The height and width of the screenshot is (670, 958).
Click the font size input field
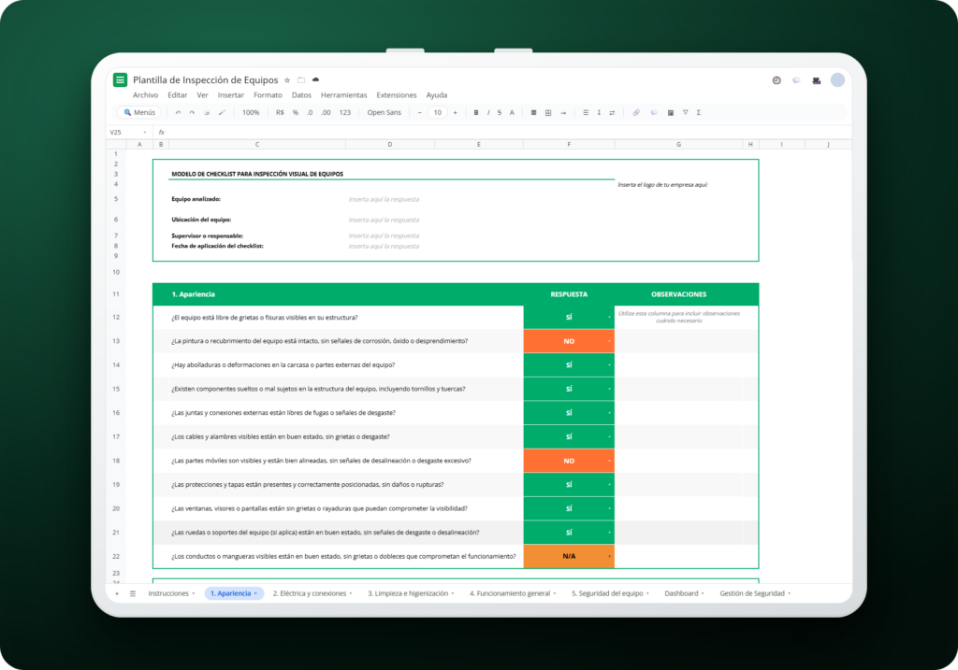click(x=438, y=112)
